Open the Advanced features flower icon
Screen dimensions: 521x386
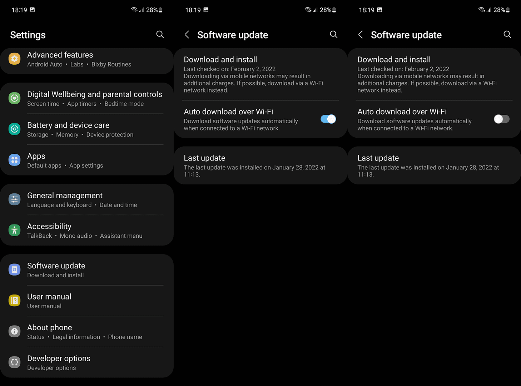click(15, 59)
